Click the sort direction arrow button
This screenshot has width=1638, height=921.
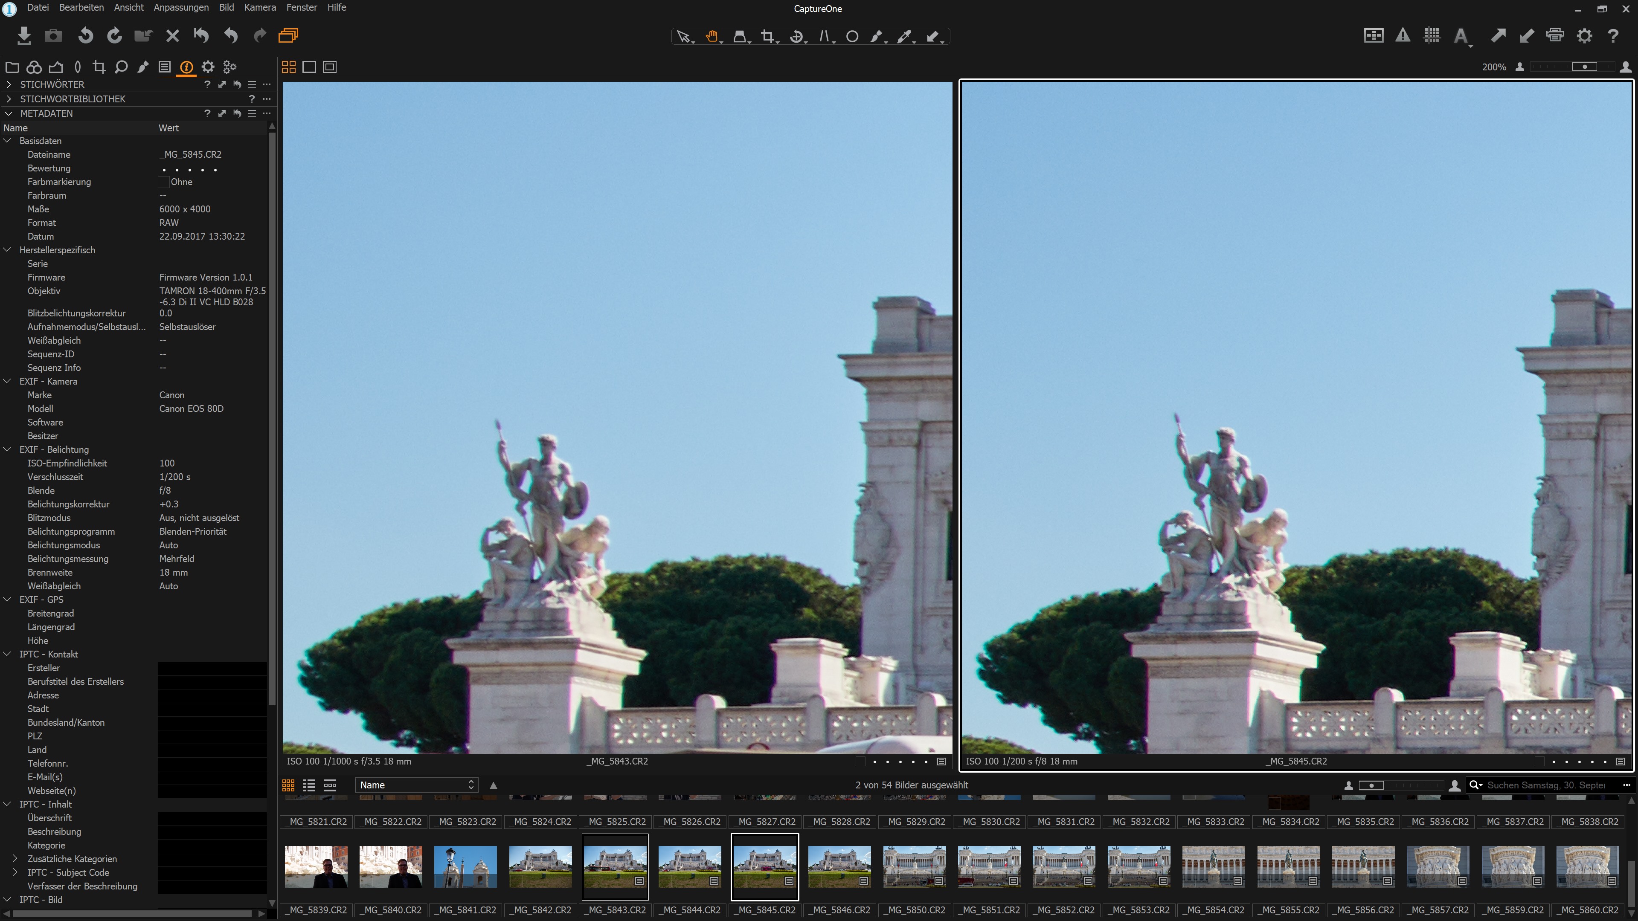click(x=494, y=785)
